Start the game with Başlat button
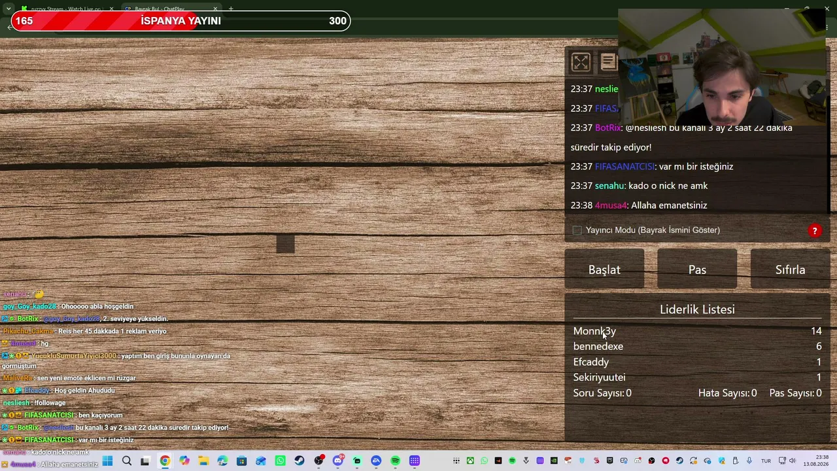The height and width of the screenshot is (471, 837). pos(604,270)
